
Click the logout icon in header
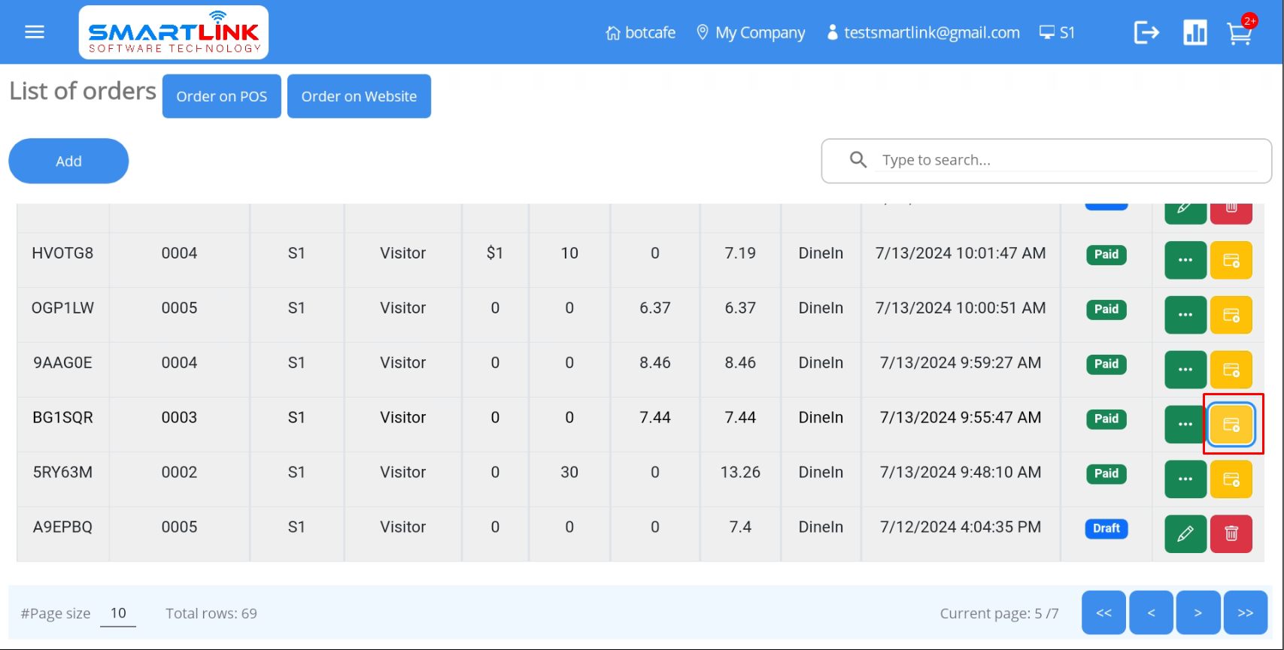pyautogui.click(x=1146, y=32)
